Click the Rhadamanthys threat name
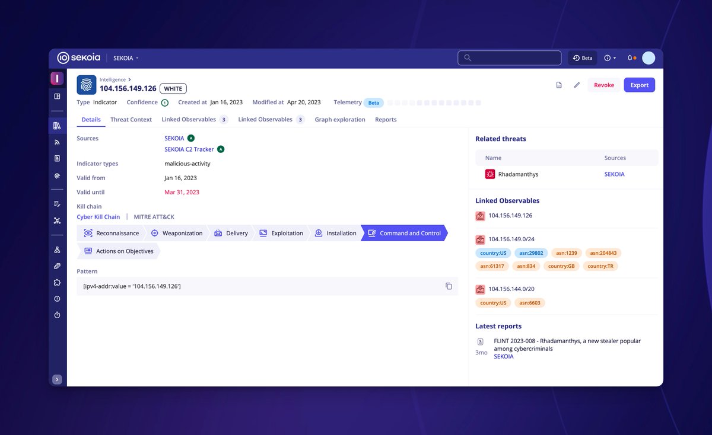Image resolution: width=712 pixels, height=435 pixels. (x=518, y=174)
